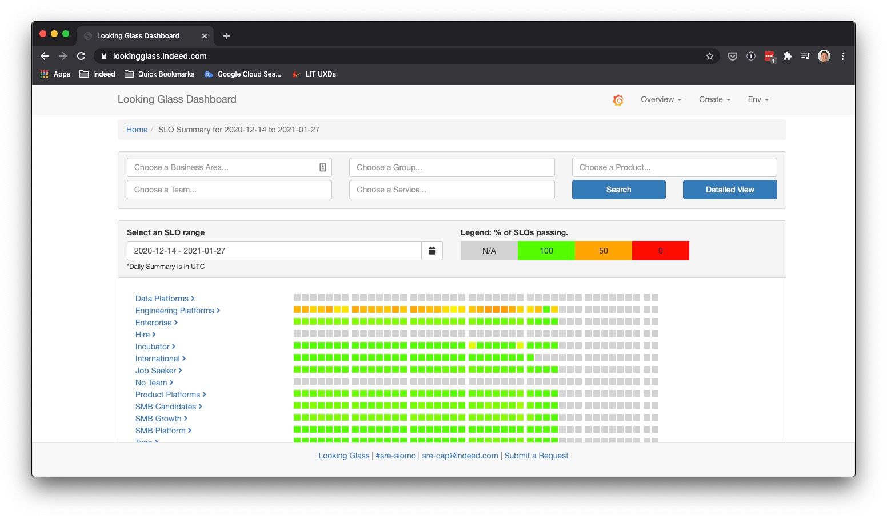Click the red 0 legend swatch
Viewport: 887px width, 519px height.
[661, 251]
